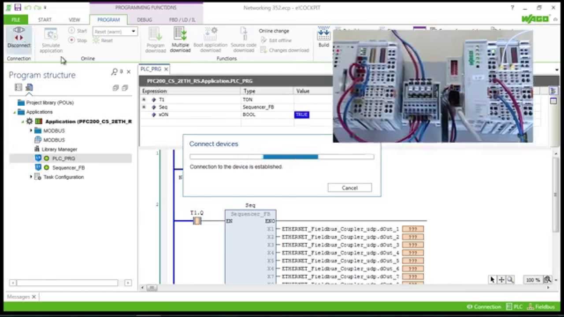The width and height of the screenshot is (564, 317).
Task: Expand the Task Configuration node
Action: click(x=31, y=177)
